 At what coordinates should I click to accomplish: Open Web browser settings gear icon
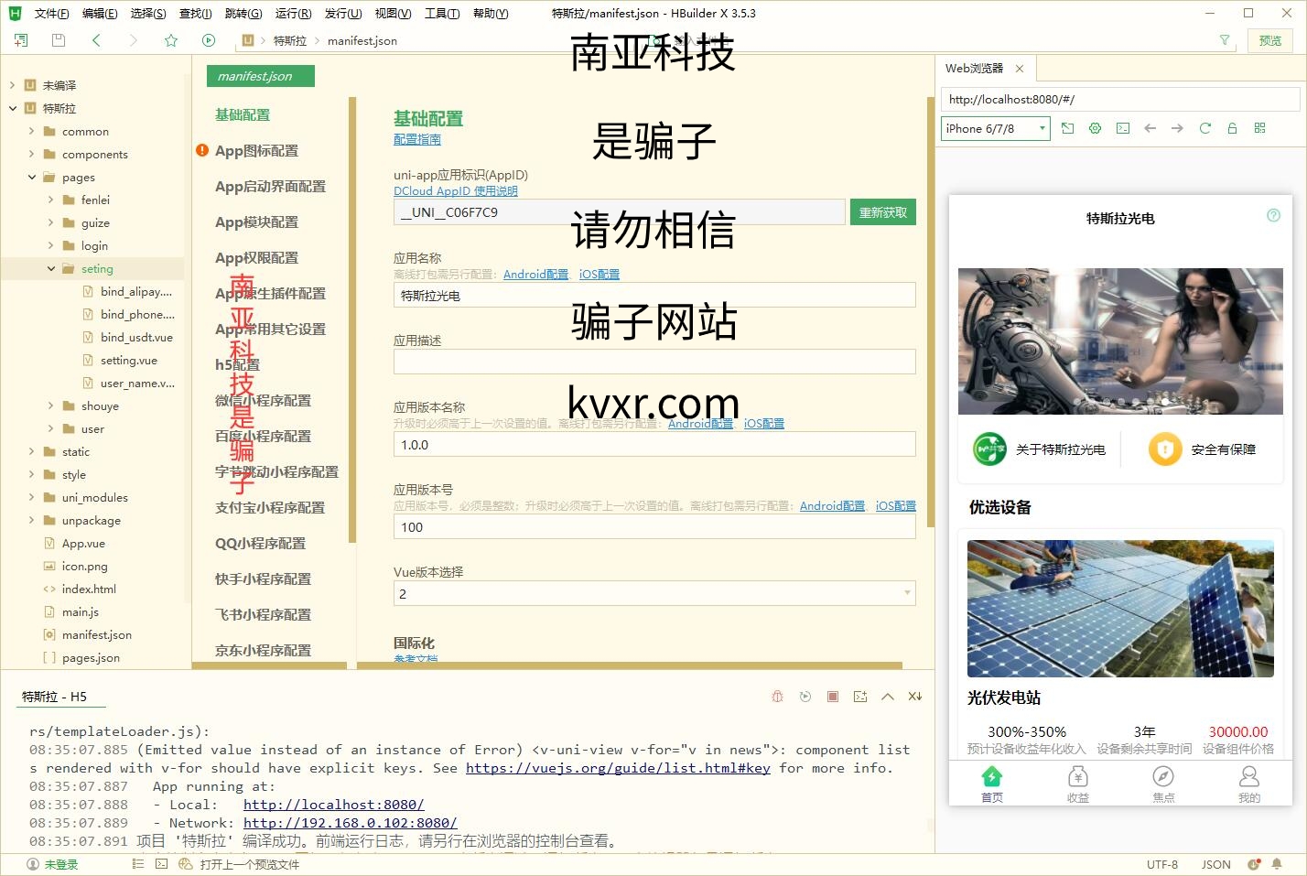(x=1096, y=128)
